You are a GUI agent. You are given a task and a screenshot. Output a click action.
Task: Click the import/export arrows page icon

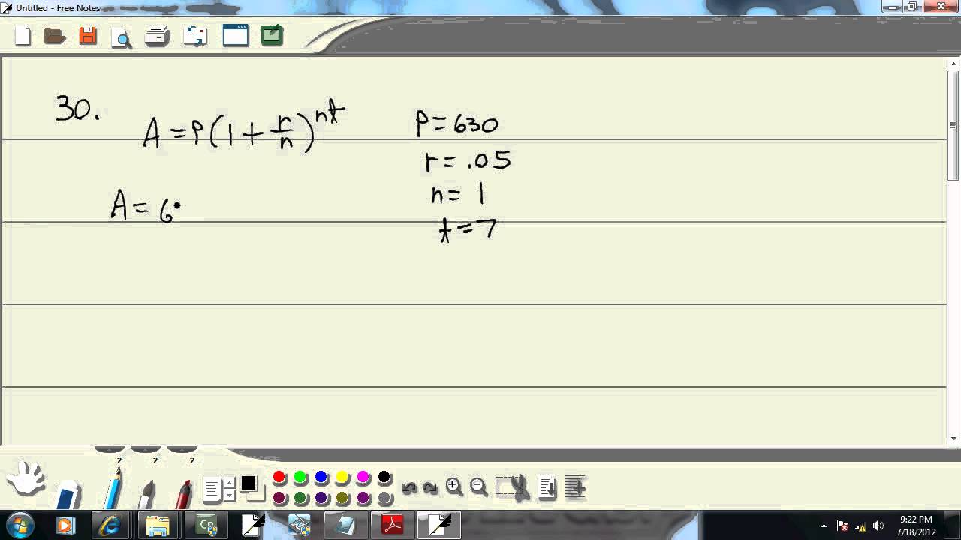195,35
